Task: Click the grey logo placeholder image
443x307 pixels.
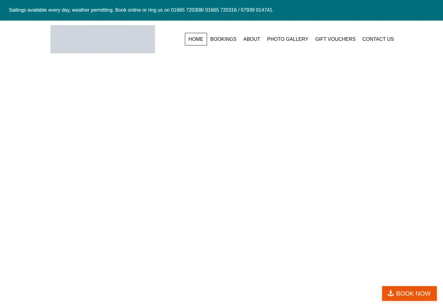Action: [103, 39]
